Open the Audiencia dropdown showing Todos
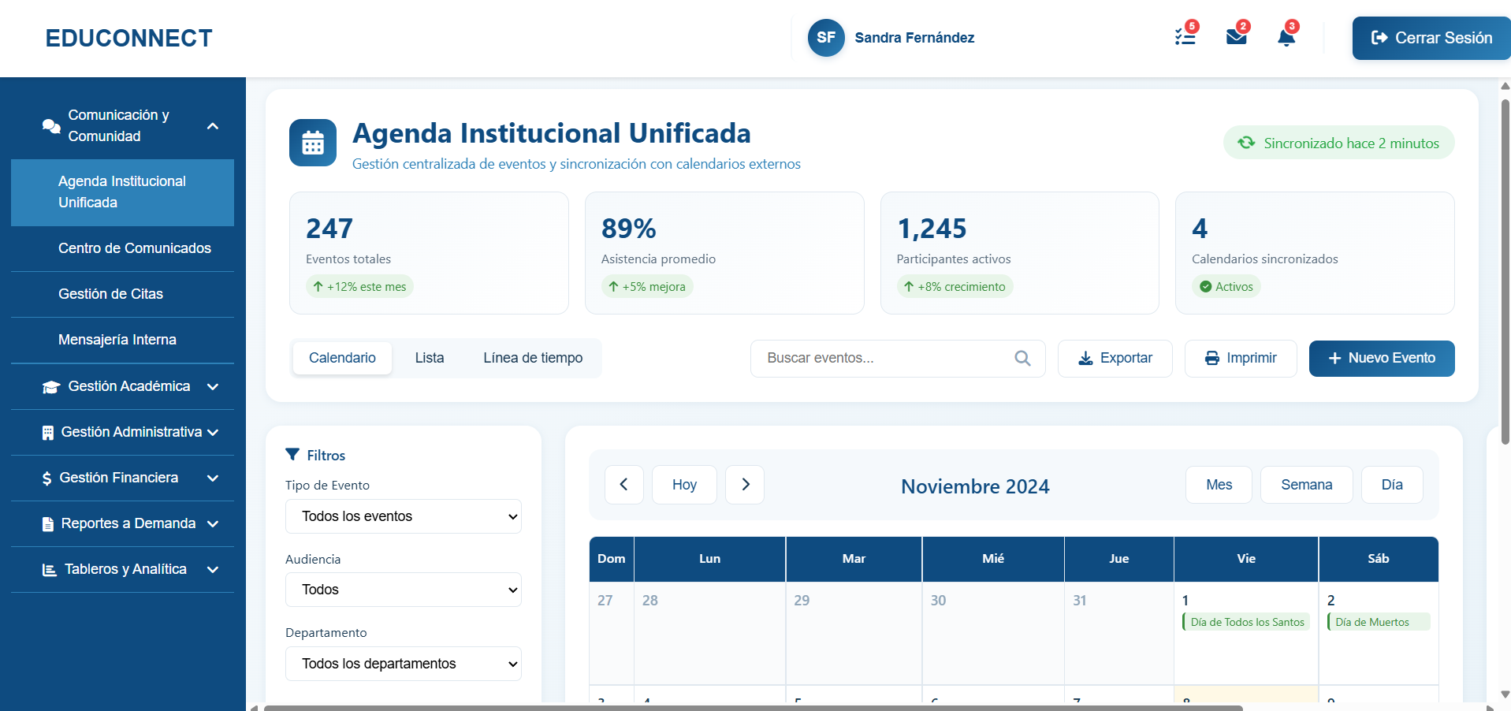The height and width of the screenshot is (711, 1511). (403, 589)
